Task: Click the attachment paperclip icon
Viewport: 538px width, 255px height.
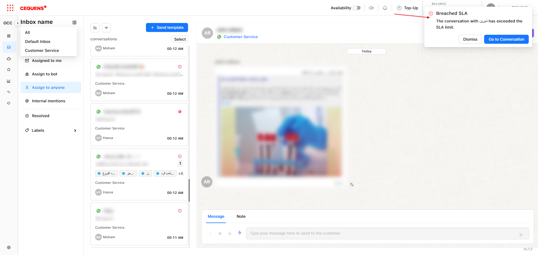Action: coord(220,233)
